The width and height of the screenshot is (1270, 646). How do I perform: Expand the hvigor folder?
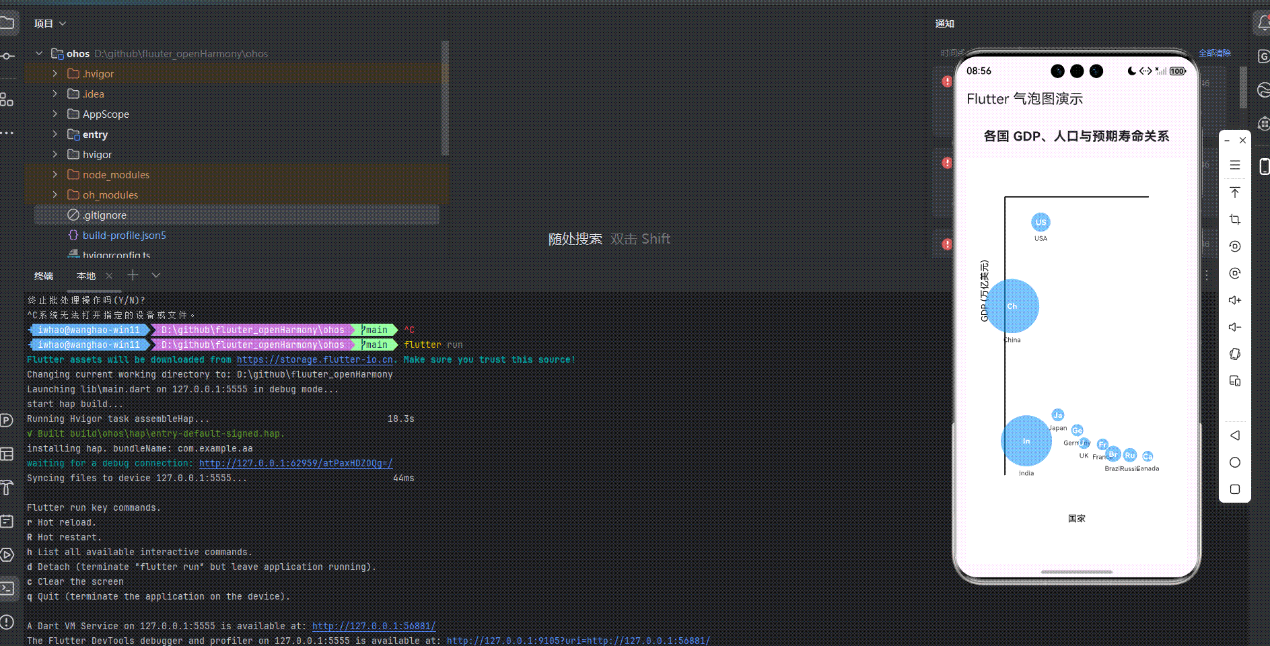[x=55, y=154]
